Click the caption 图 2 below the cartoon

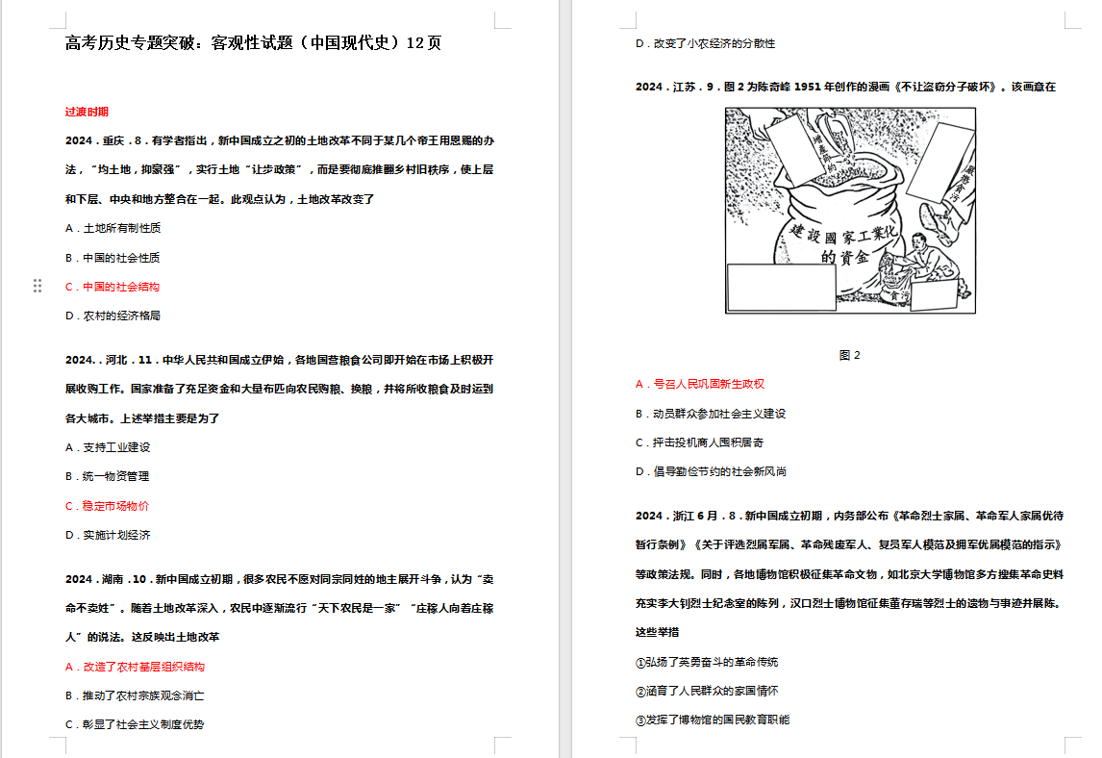coord(850,355)
